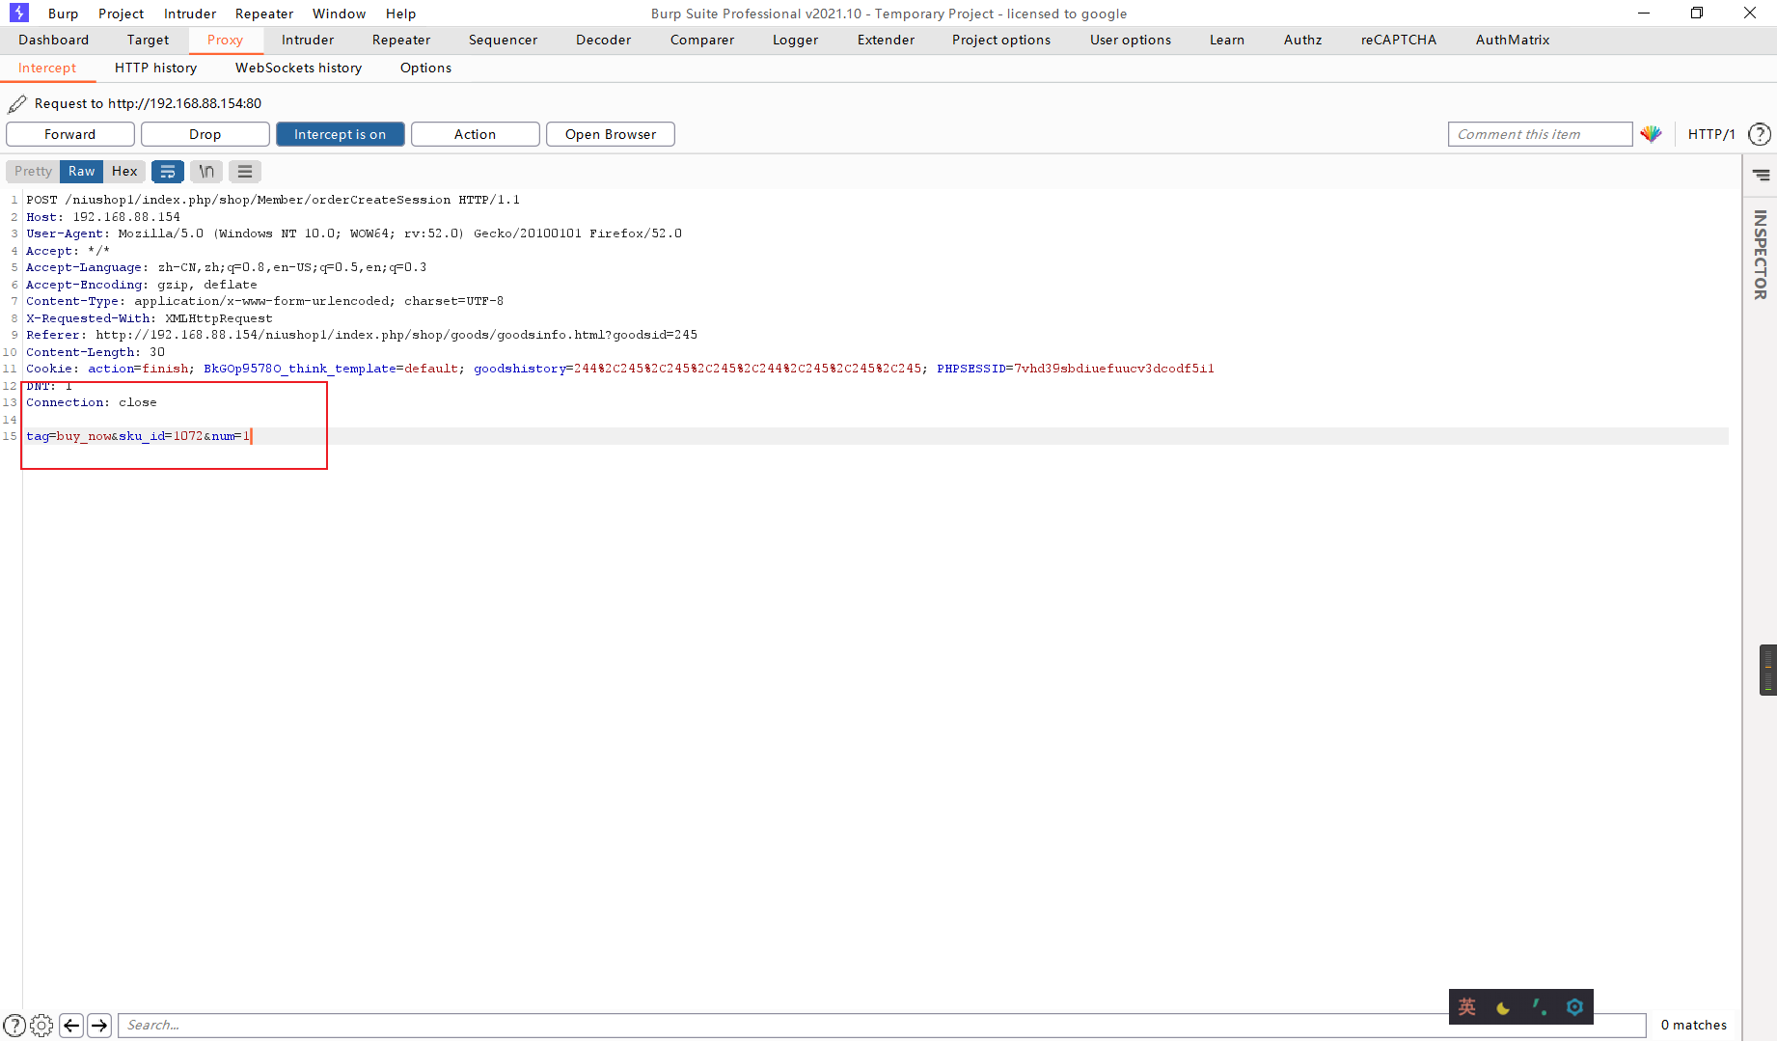Screen dimensions: 1777x1042
Task: Toggle the Intercept is on button
Action: pos(341,134)
